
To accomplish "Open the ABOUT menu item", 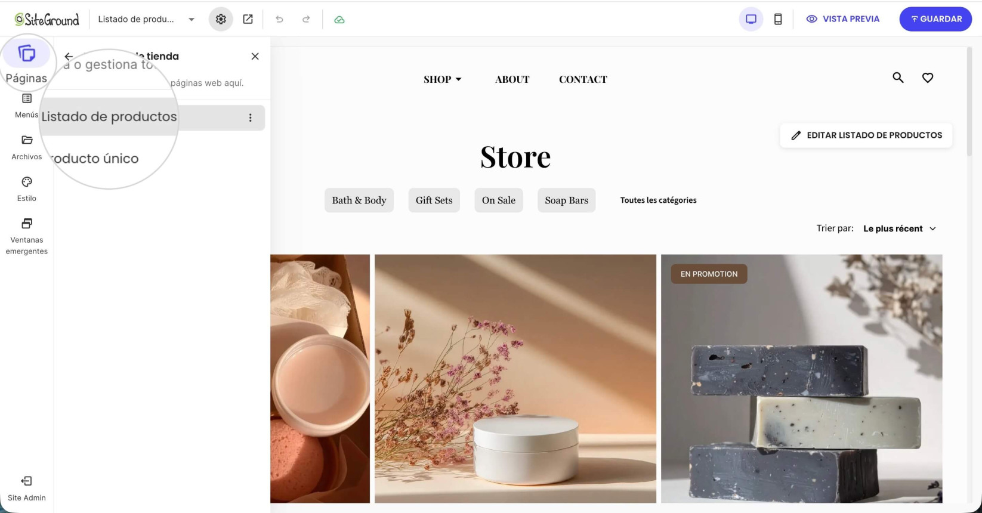I will tap(512, 79).
